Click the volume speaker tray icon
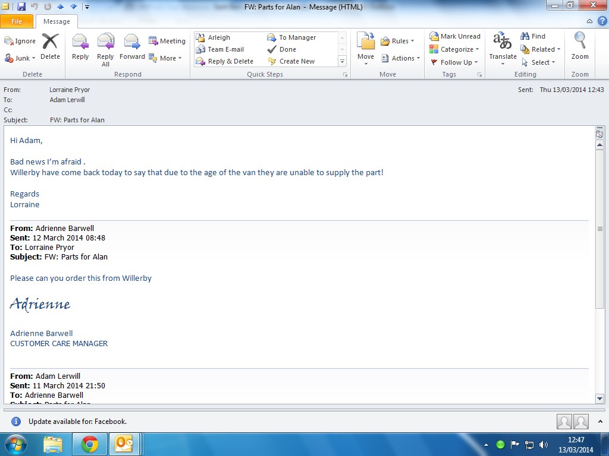This screenshot has height=456, width=609. point(544,444)
